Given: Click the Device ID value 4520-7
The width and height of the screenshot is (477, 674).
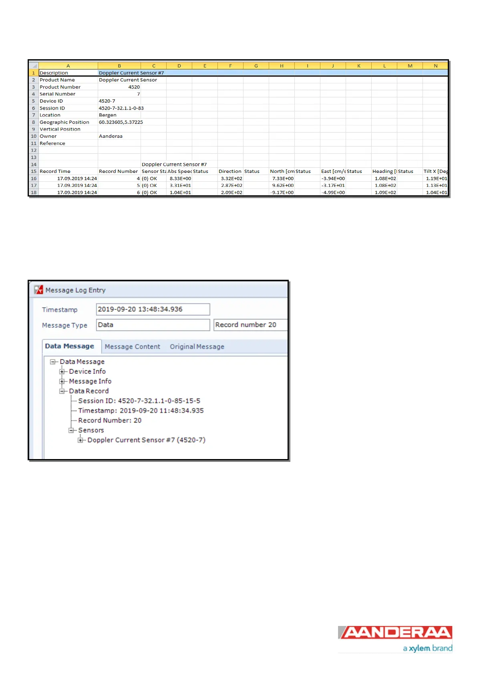Looking at the screenshot, I should (x=119, y=101).
